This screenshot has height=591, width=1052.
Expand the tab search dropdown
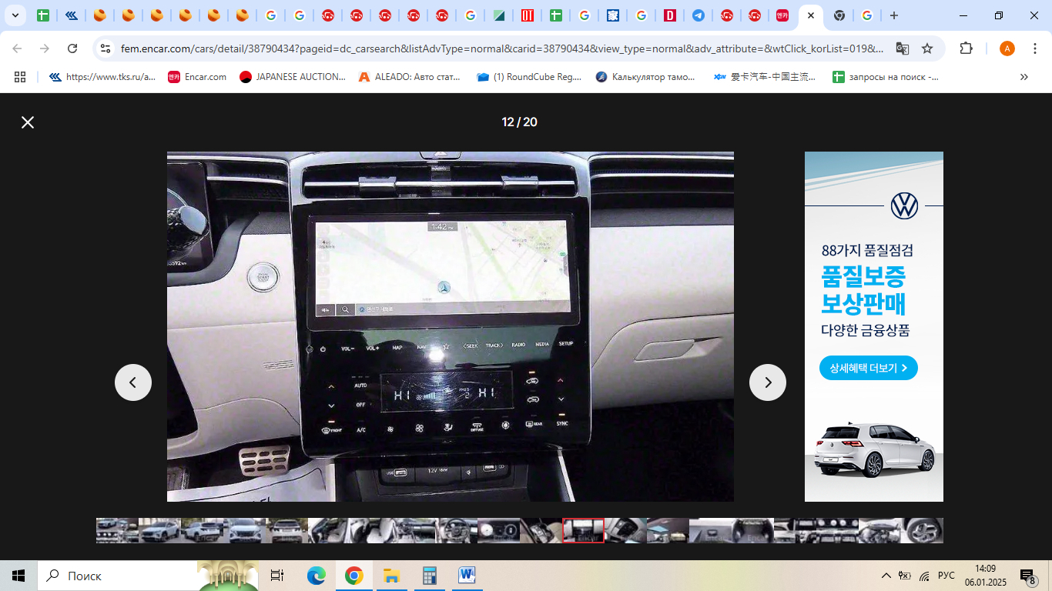(x=15, y=15)
